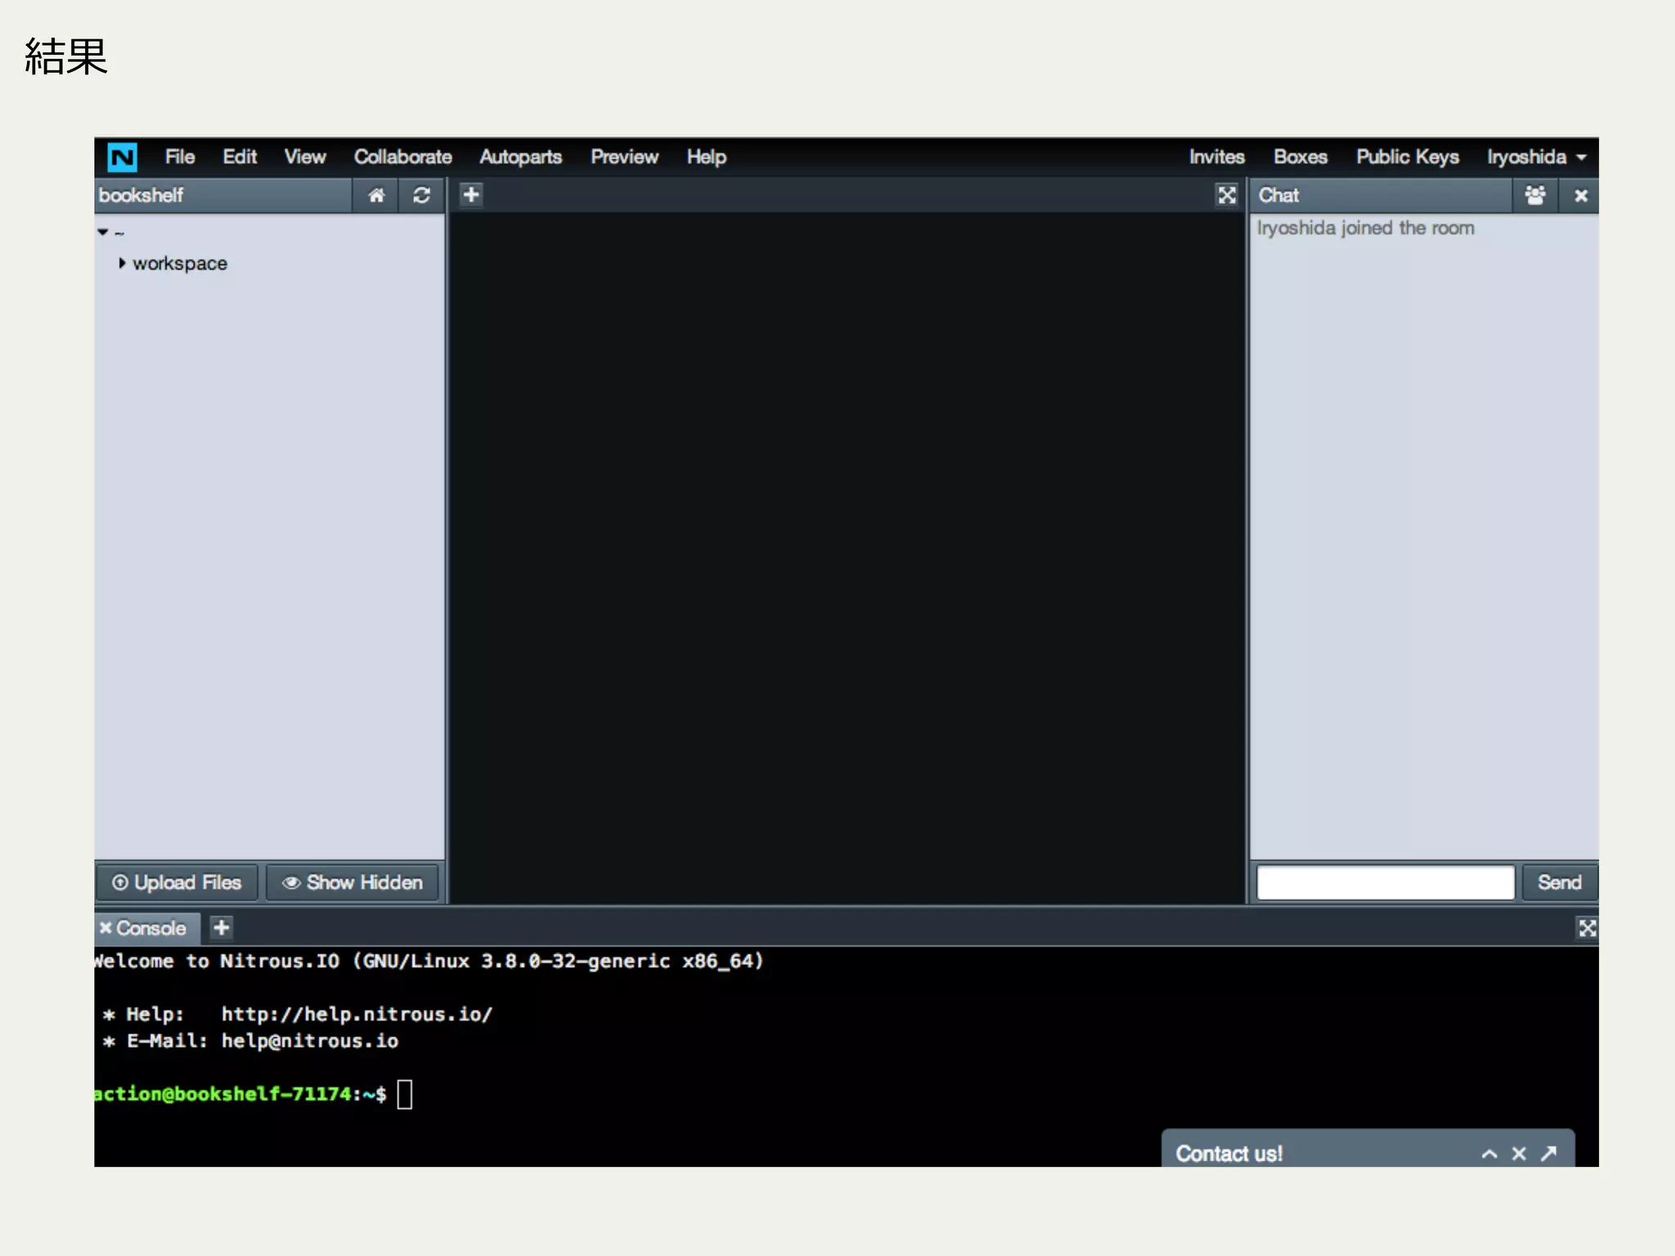This screenshot has height=1256, width=1675.
Task: Pop out the Contact us widget
Action: pyautogui.click(x=1548, y=1153)
